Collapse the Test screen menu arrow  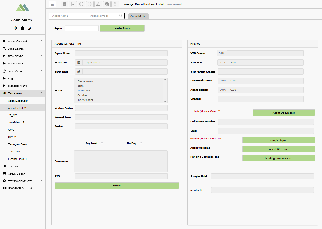(42, 93)
